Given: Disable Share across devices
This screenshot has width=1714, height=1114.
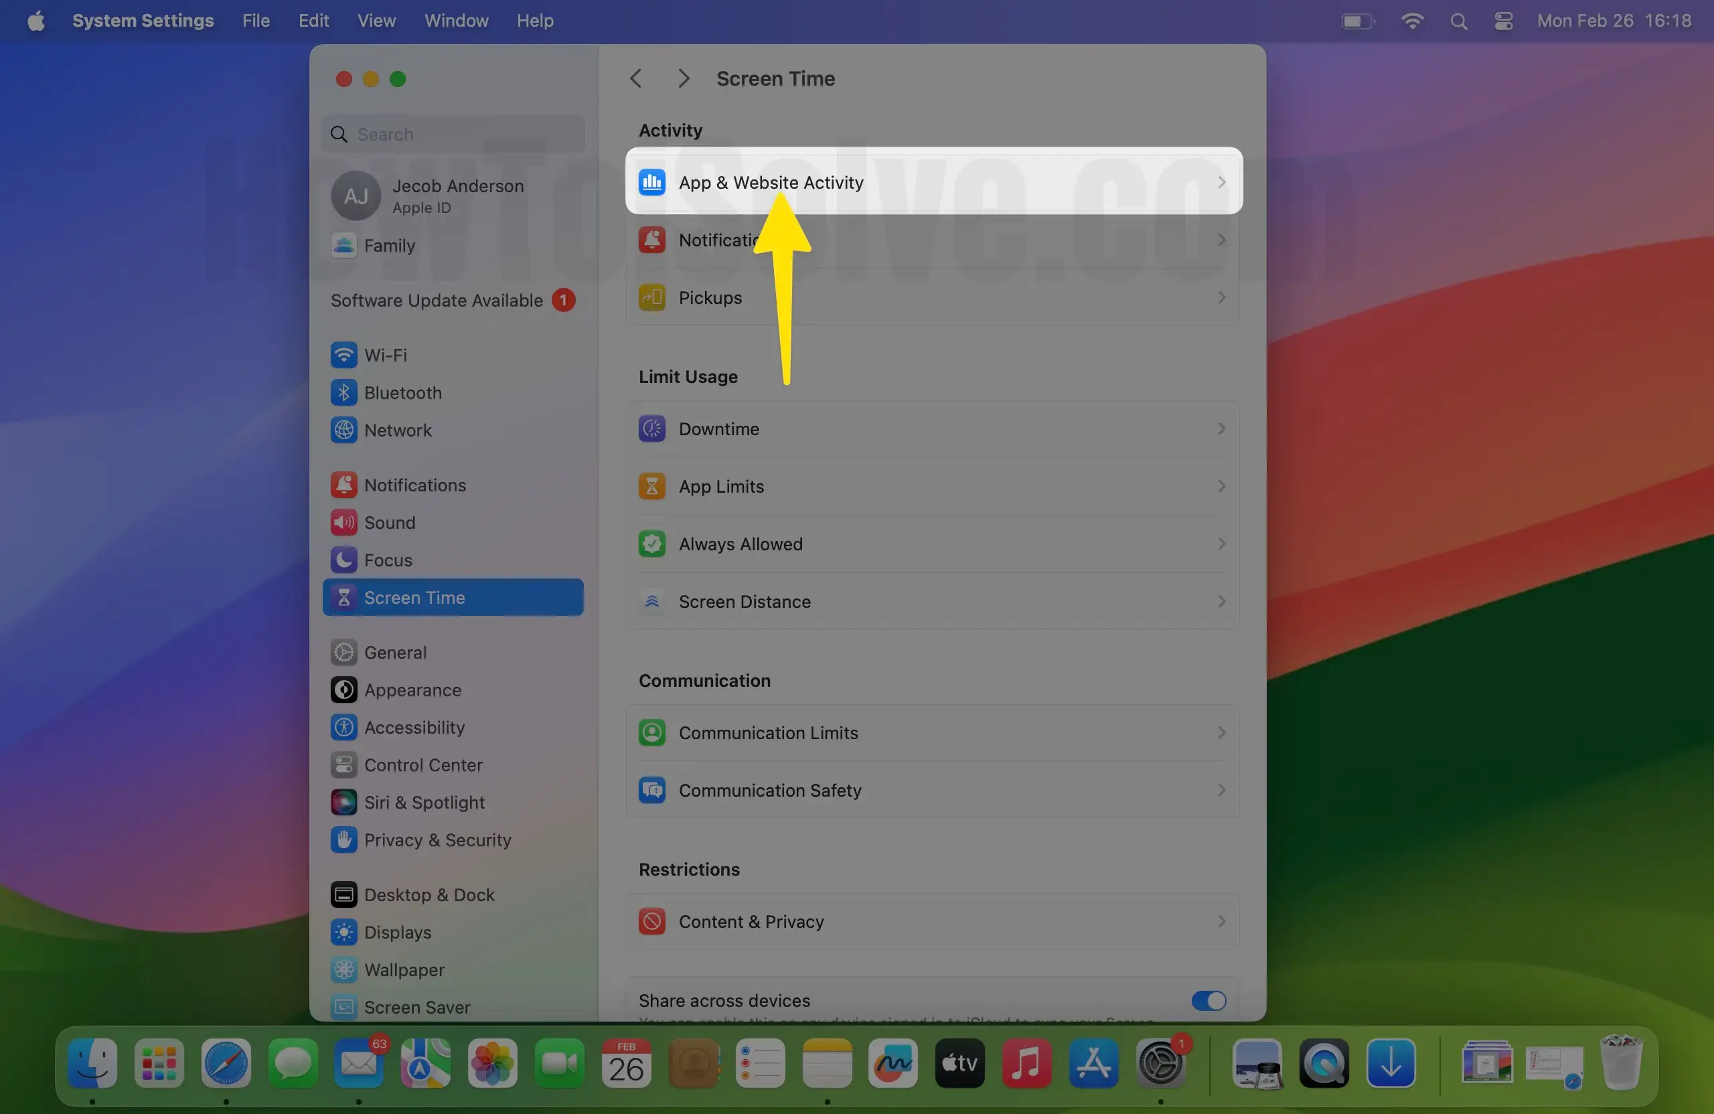Looking at the screenshot, I should point(1207,1001).
